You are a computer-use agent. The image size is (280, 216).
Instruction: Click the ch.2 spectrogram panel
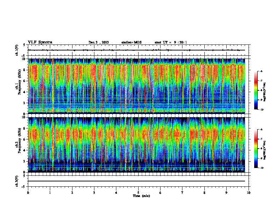(x=136, y=145)
